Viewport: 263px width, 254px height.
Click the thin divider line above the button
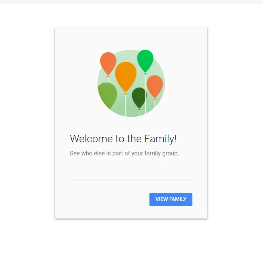(131, 180)
